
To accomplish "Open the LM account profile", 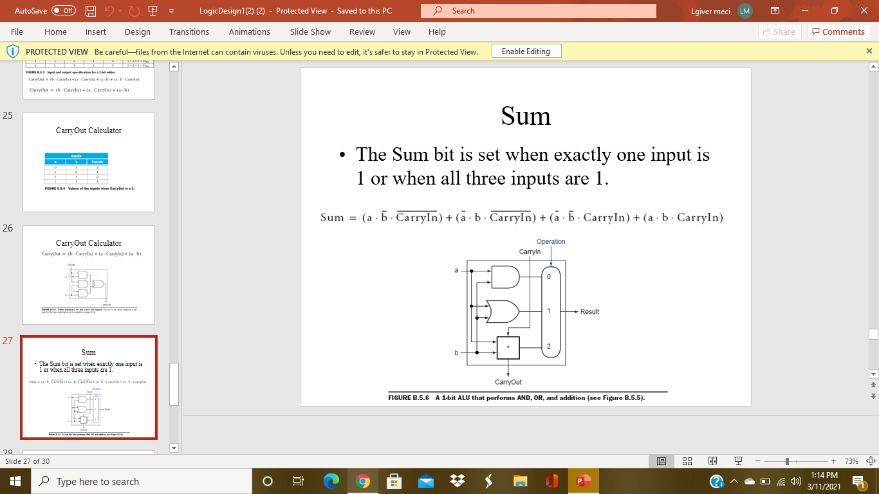I will (x=745, y=11).
